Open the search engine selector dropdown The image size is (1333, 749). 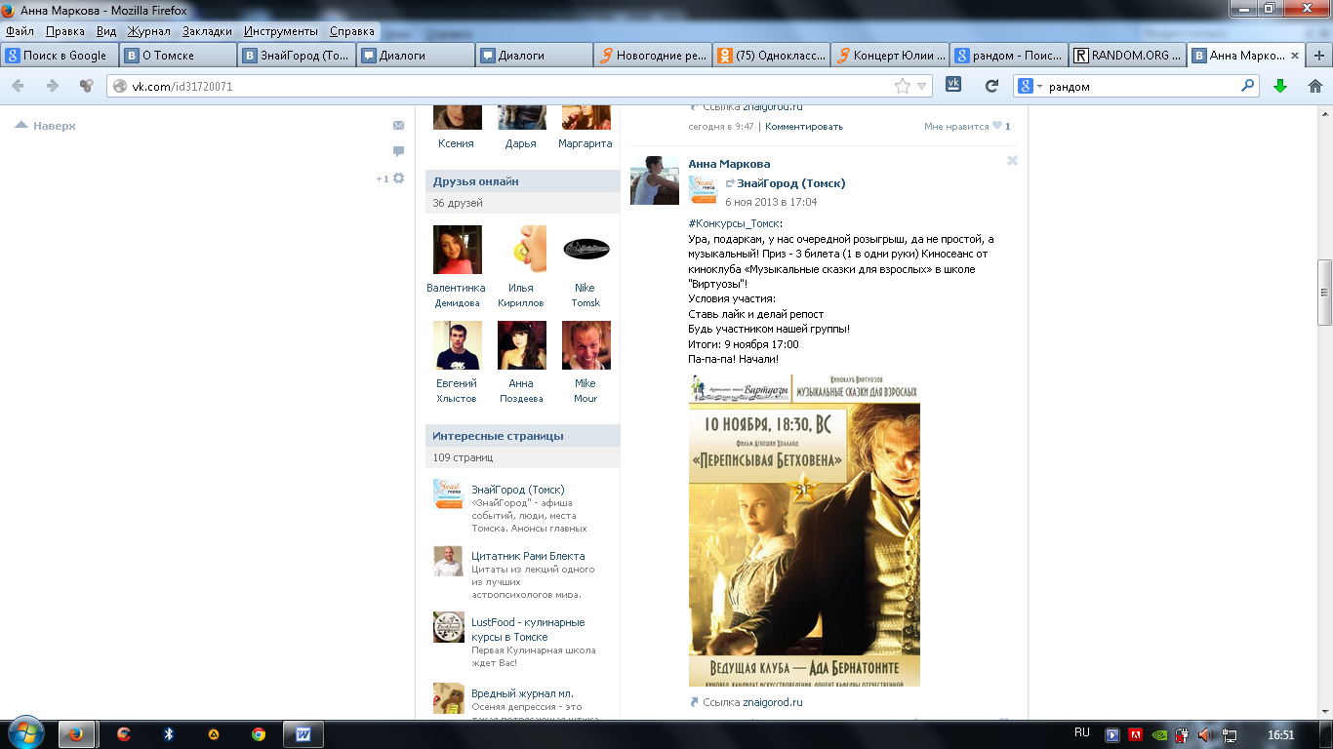[1030, 86]
